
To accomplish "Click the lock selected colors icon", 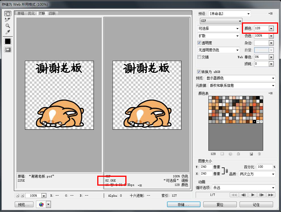I will coord(238,154).
